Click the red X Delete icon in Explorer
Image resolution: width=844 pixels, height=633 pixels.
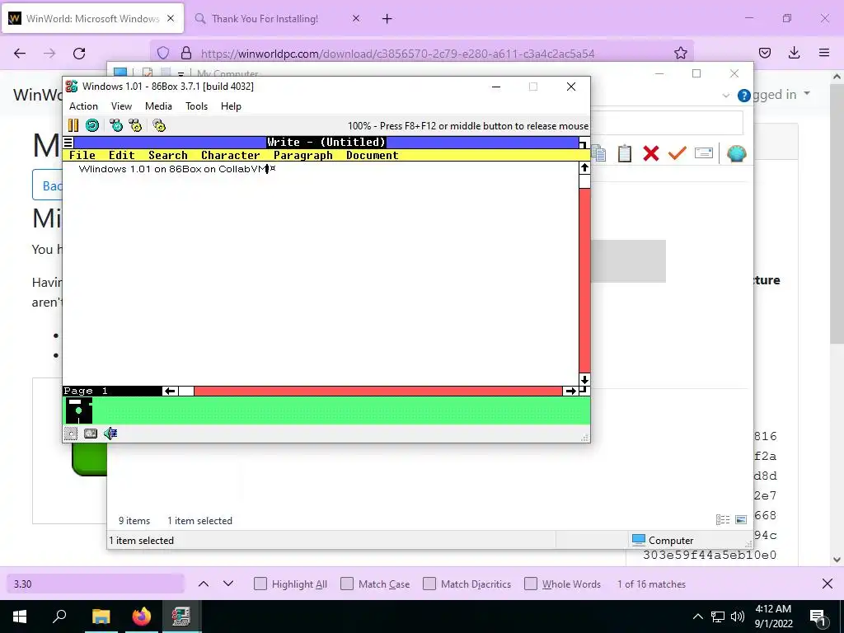point(651,153)
